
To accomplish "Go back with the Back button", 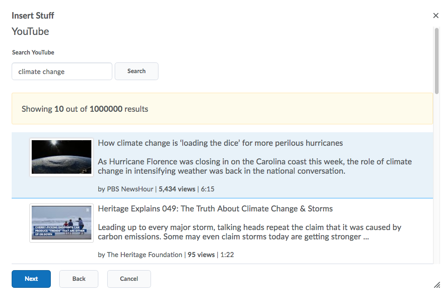I will (79, 279).
